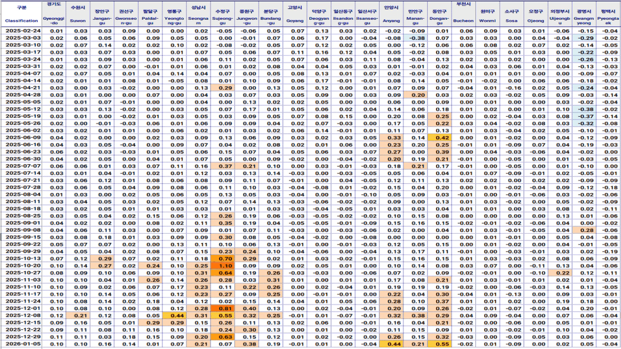Click the Bucheon column header
The width and height of the screenshot is (621, 349).
point(464,14)
